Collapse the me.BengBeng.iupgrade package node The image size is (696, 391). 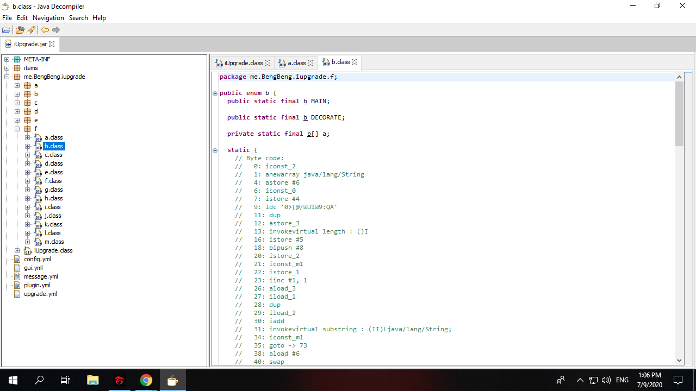[x=7, y=77]
